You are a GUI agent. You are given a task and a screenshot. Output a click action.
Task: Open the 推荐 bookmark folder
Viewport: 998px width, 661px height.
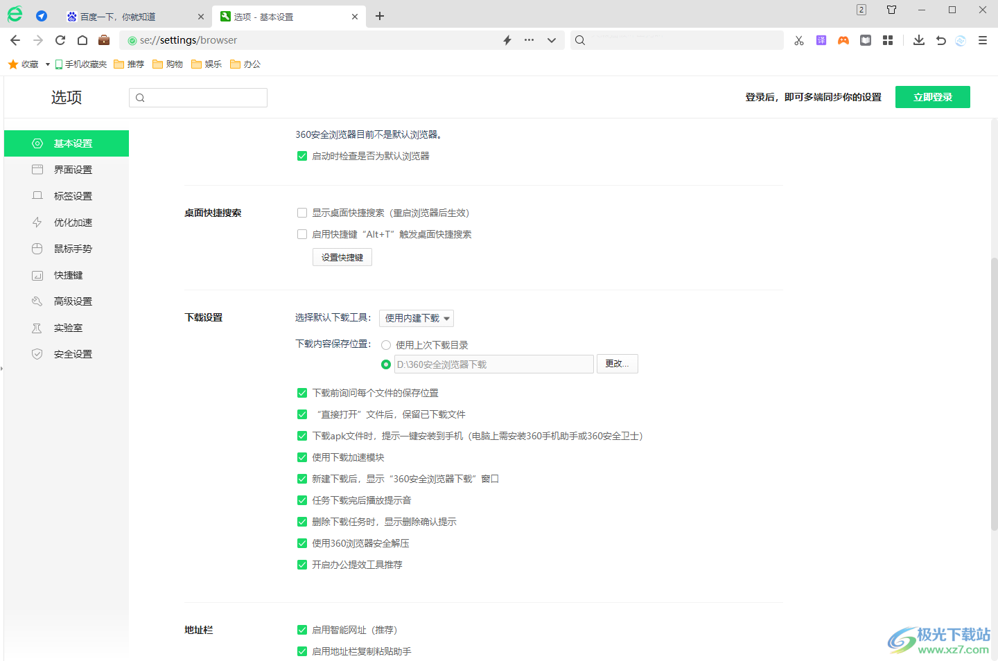pos(129,64)
